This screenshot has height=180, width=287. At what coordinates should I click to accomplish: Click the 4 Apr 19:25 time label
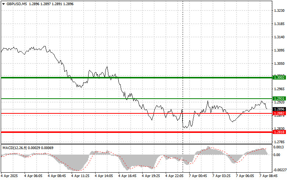tap(151, 176)
